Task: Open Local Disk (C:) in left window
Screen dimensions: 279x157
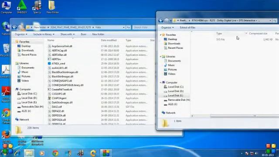Action: click(x=29, y=94)
